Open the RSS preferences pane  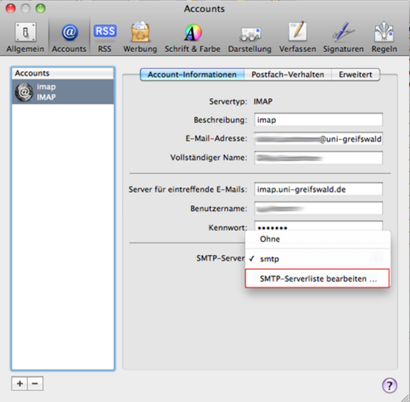pos(105,37)
